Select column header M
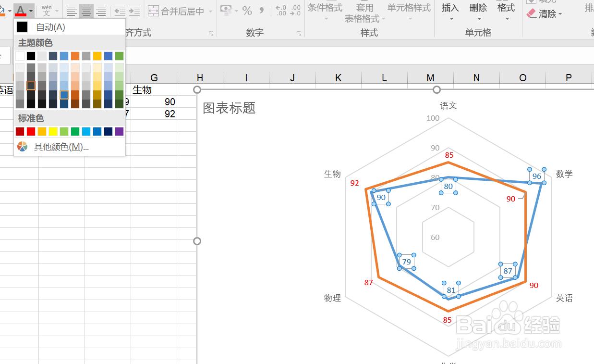 430,77
